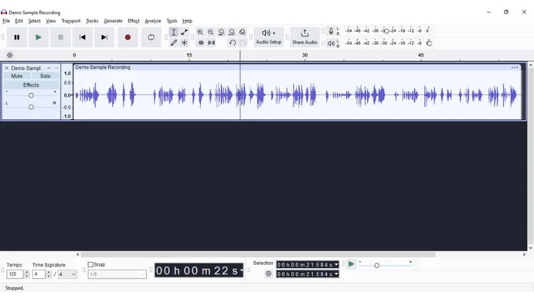Open the Help menu
This screenshot has width=534, height=300.
click(188, 21)
